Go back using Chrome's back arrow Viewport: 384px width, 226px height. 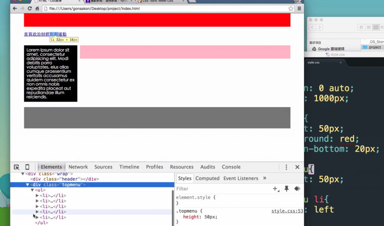pyautogui.click(x=15, y=9)
